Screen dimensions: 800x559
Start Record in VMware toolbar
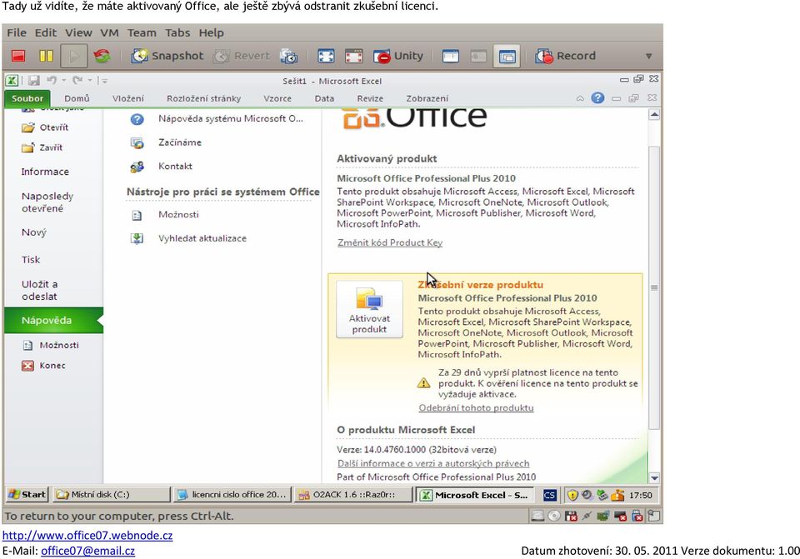click(x=565, y=56)
